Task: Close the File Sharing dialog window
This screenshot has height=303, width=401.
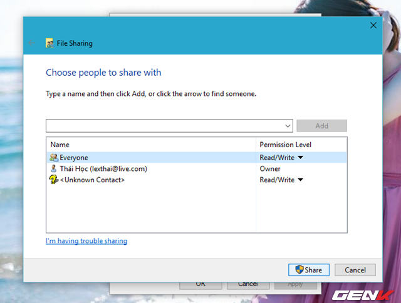Action: pos(373,26)
